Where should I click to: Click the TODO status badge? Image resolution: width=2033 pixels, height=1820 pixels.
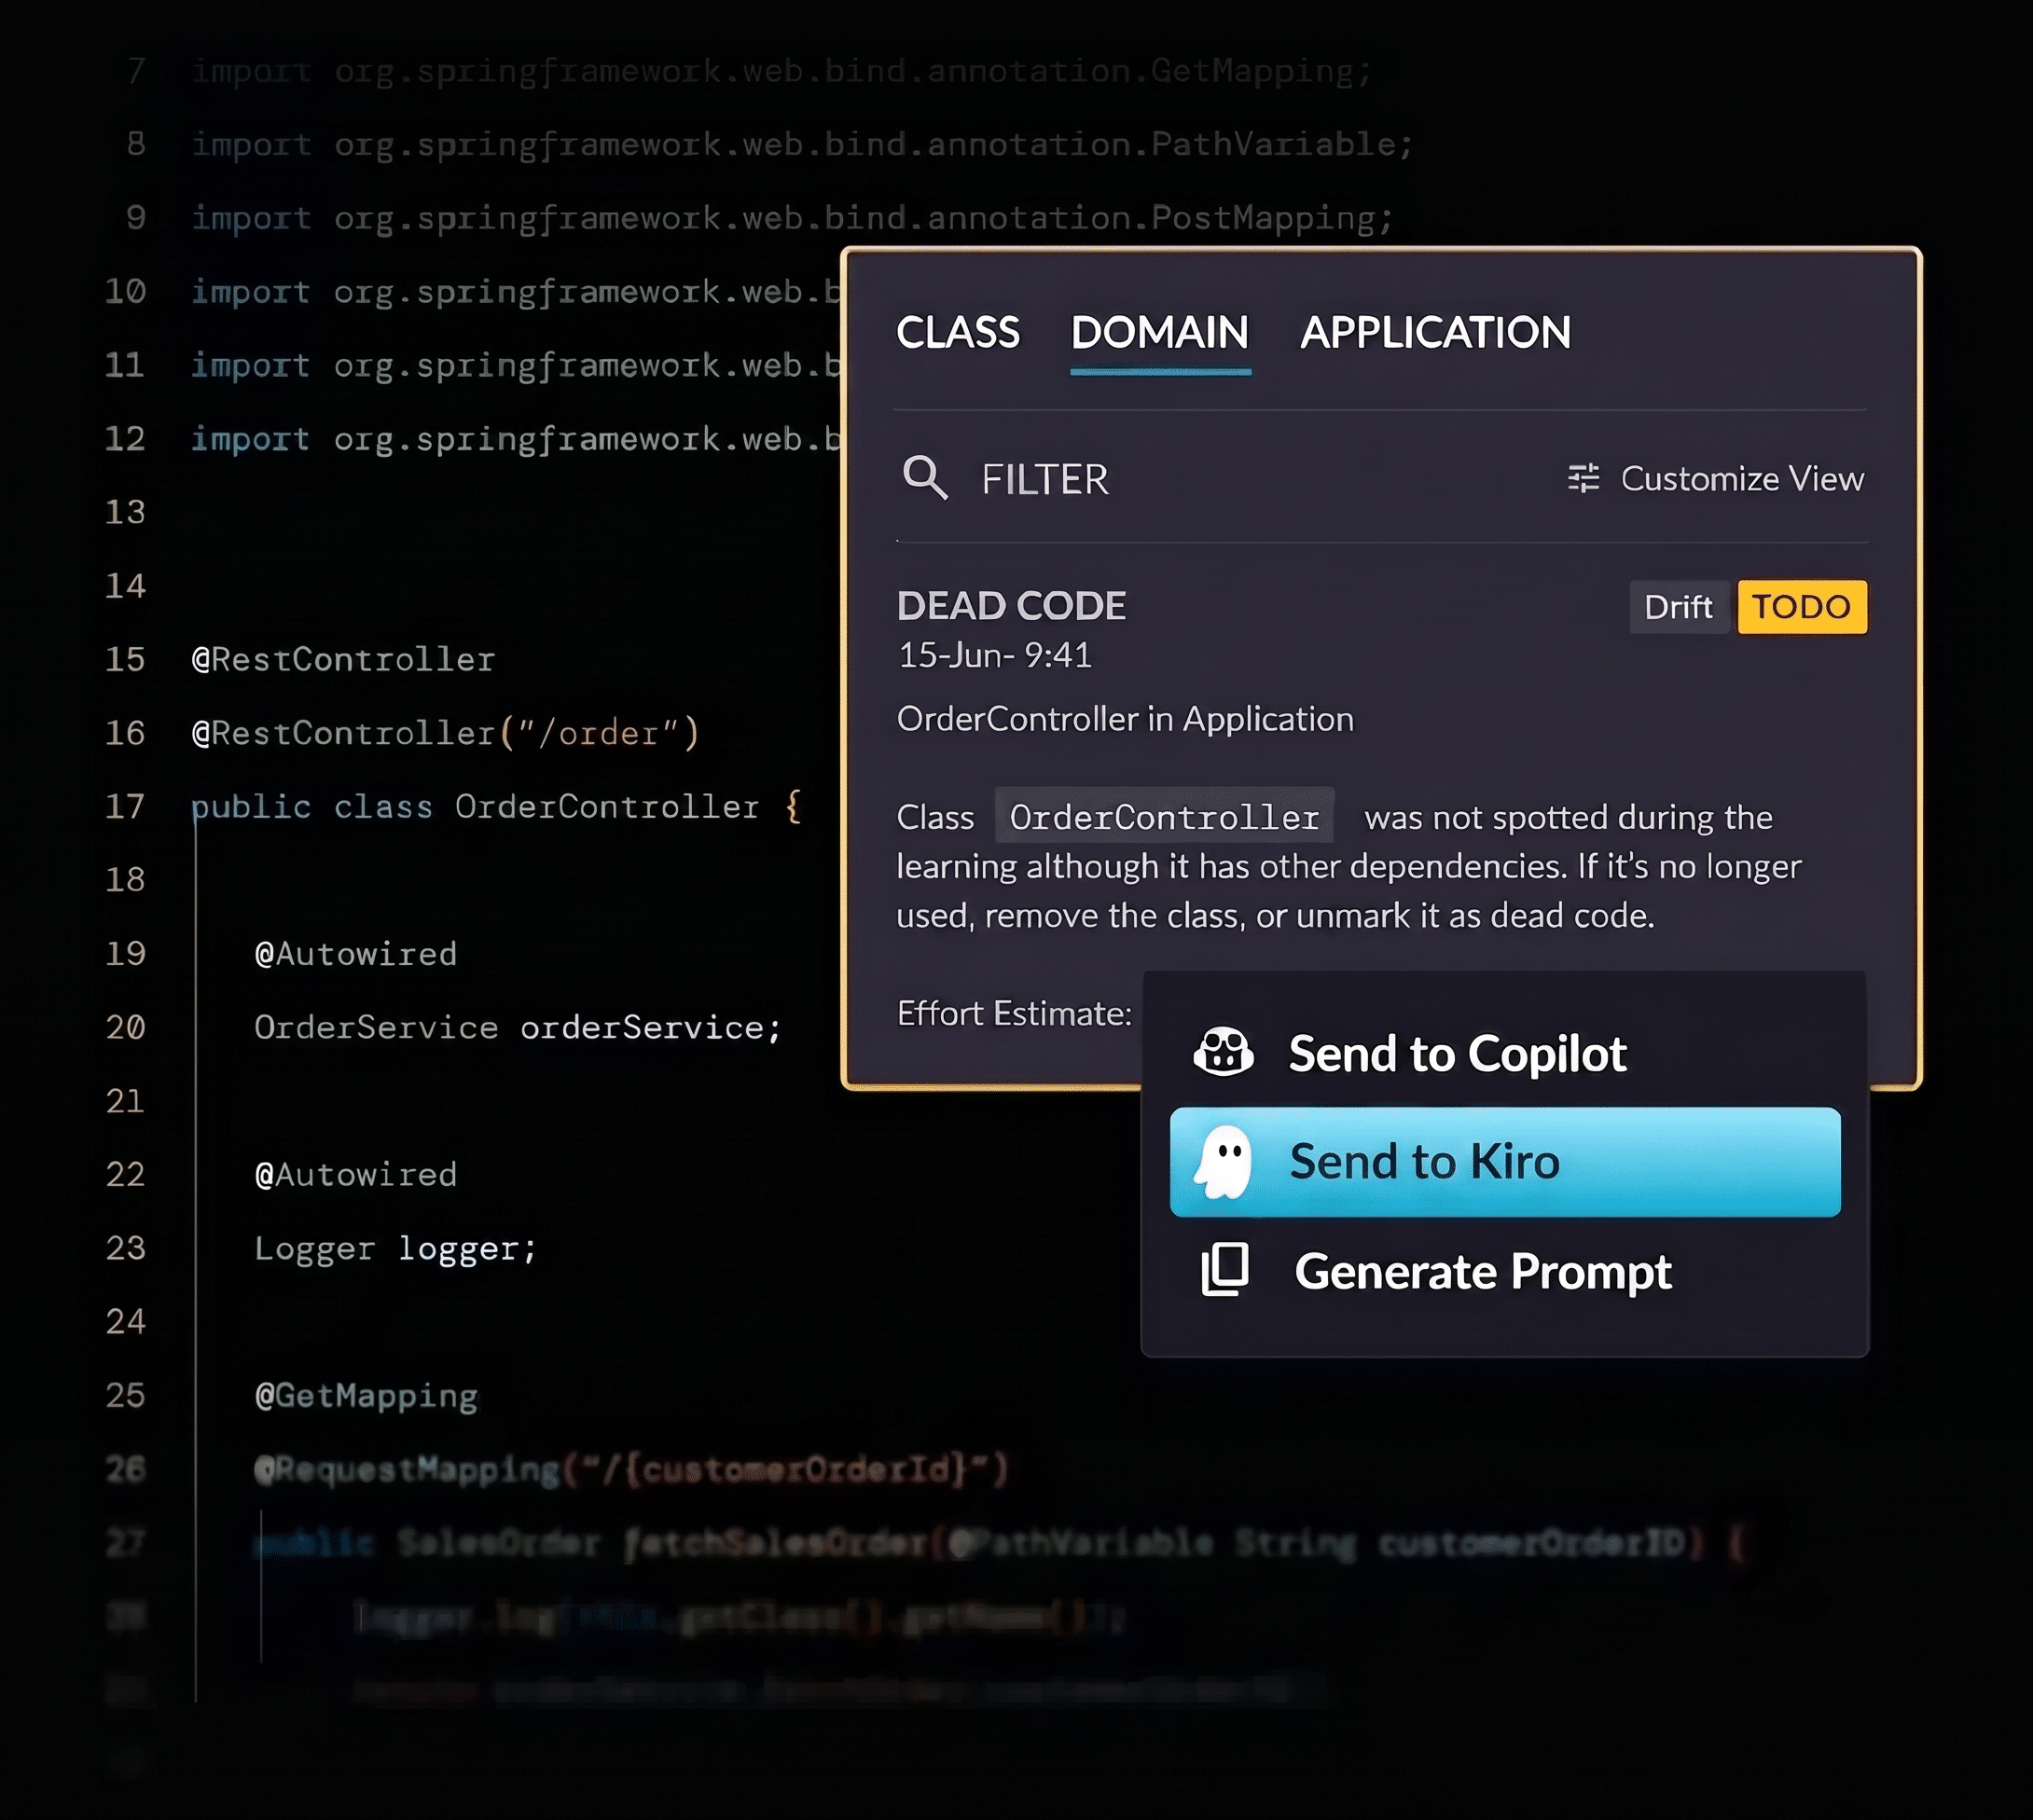pos(1801,607)
